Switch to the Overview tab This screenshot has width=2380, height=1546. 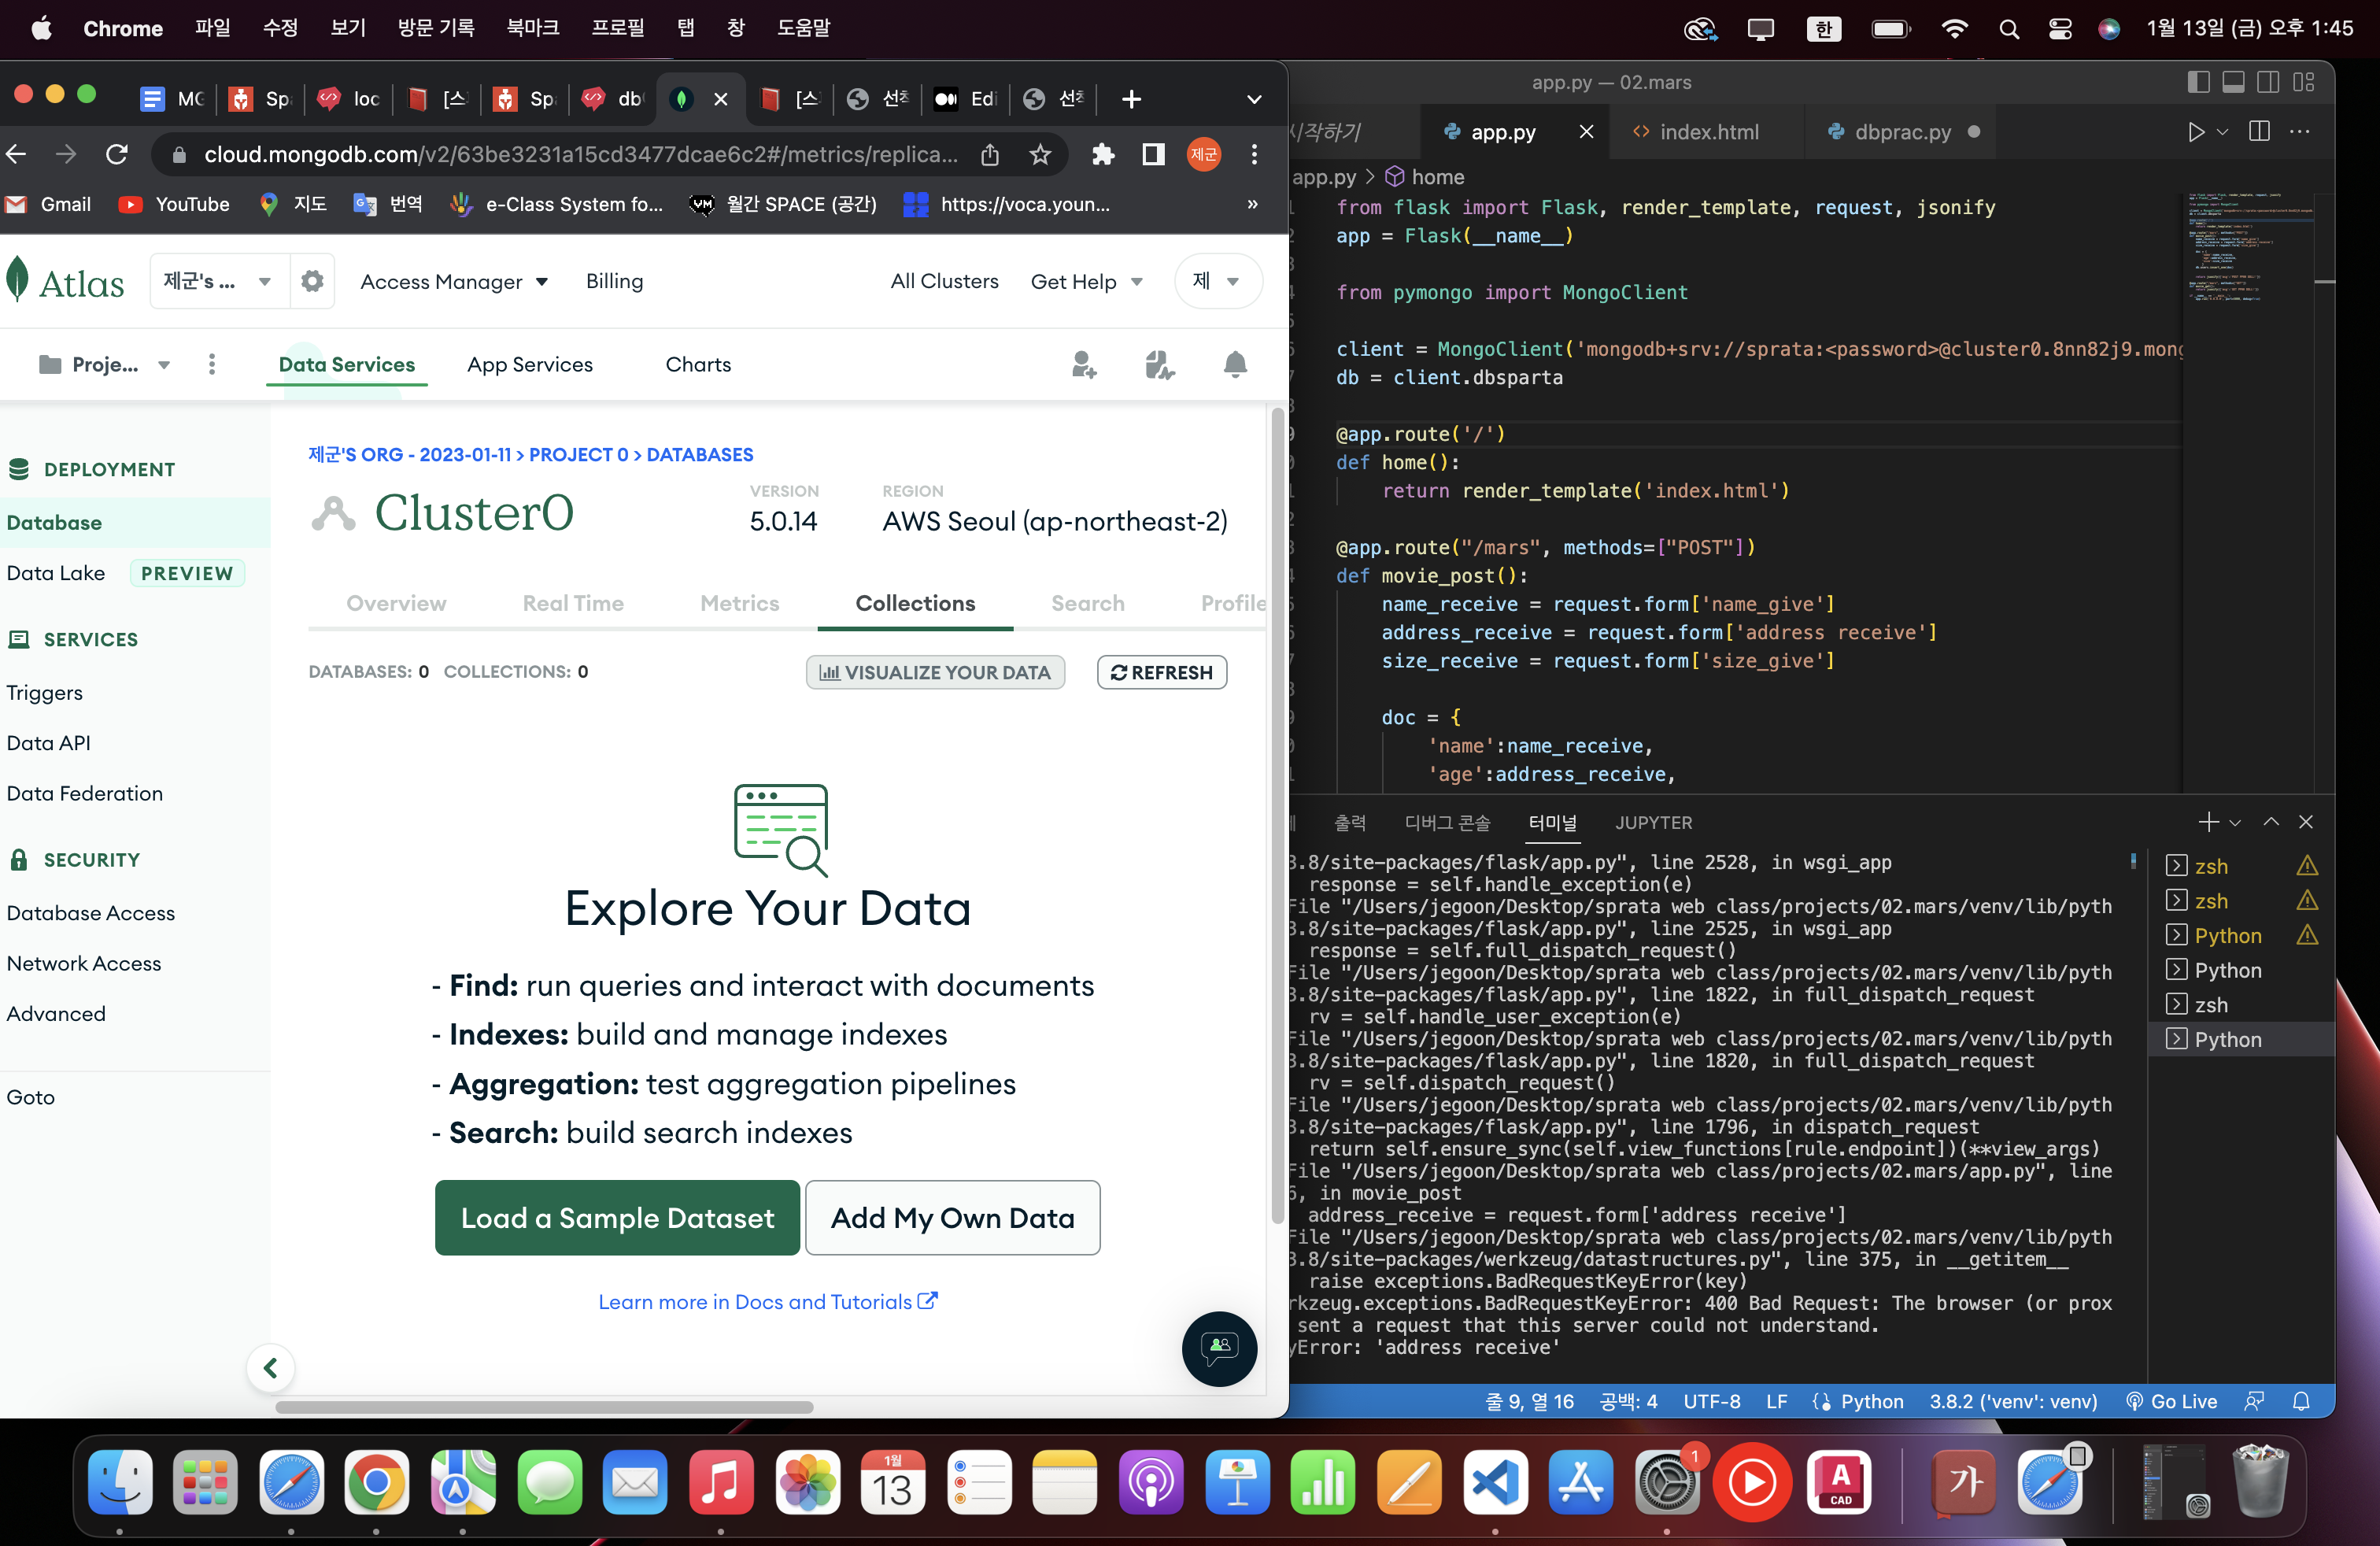click(396, 602)
